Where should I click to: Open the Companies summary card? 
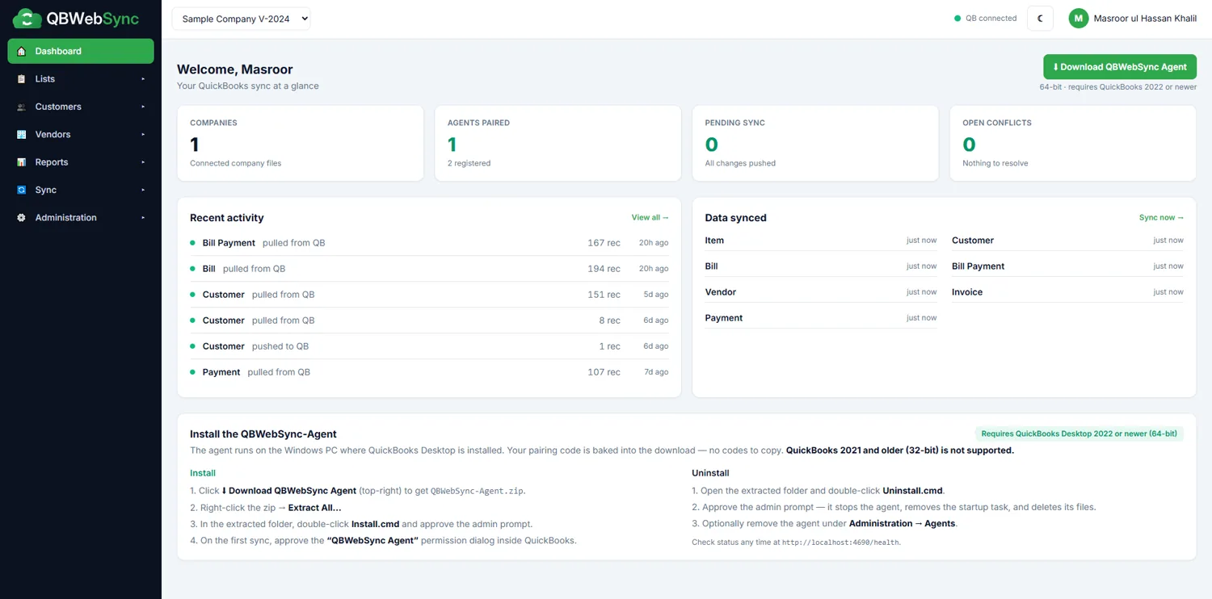point(300,143)
